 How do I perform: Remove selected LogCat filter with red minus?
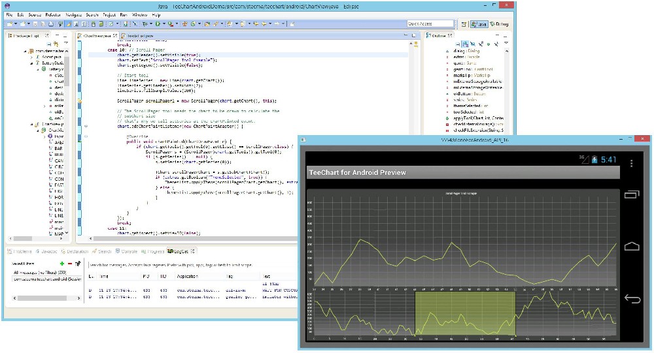click(70, 262)
